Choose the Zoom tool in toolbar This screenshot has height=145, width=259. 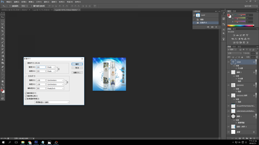3,84
